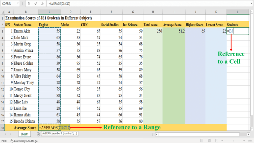
Task: Open the Name Box dropdown arrow
Action: pos(18,3)
